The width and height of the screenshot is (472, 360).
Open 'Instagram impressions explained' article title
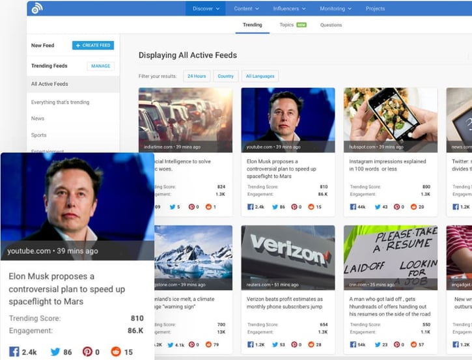click(387, 165)
